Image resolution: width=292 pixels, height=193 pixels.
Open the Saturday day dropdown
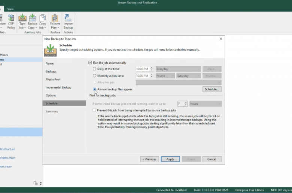(x=188, y=76)
